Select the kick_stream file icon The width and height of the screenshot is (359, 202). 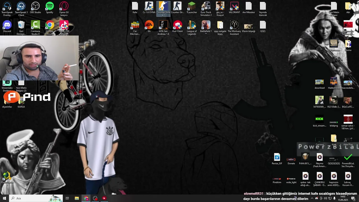tap(319, 121)
